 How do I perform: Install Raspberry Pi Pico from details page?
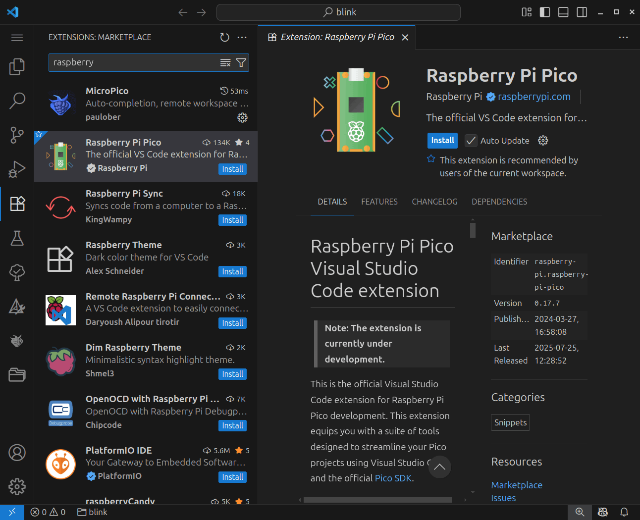click(442, 141)
